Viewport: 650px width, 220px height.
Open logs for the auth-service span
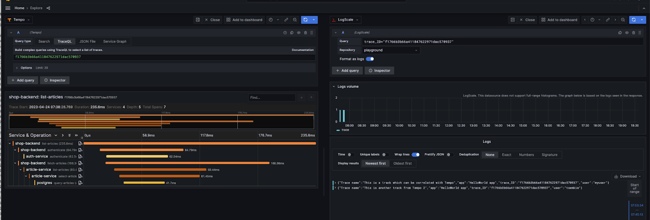[x=80, y=156]
